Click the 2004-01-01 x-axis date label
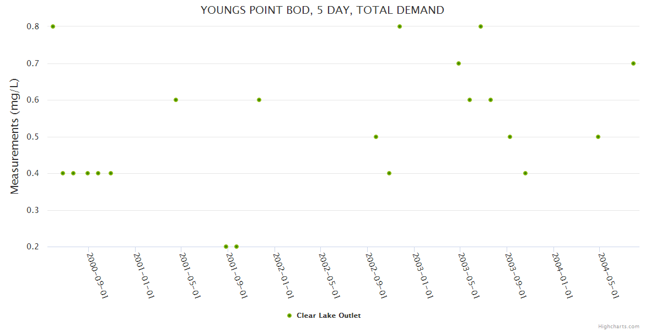The height and width of the screenshot is (331, 645). (x=561, y=276)
